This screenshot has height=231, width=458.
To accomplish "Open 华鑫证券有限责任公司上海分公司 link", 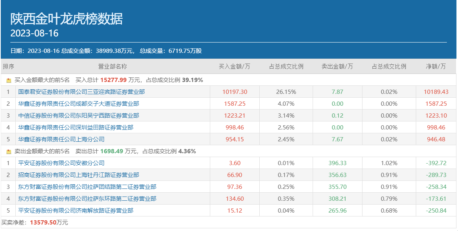I will pos(61,139).
